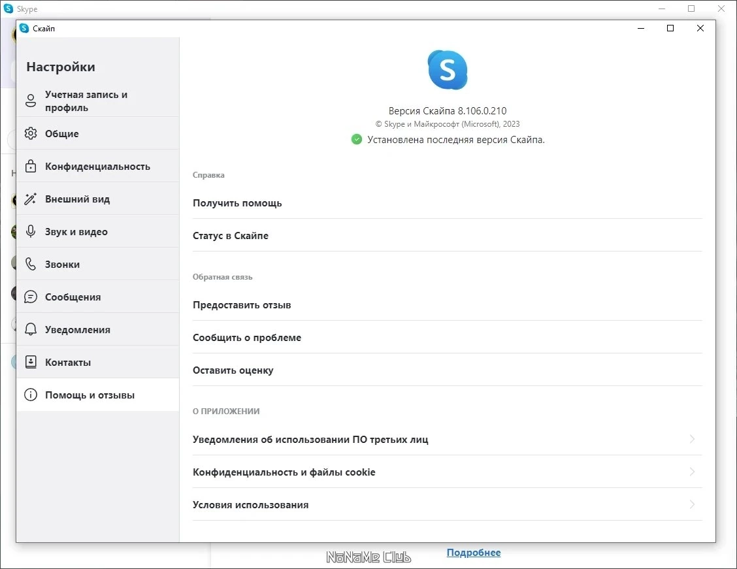Minimize the Скайп settings window
The width and height of the screenshot is (737, 569).
(640, 28)
